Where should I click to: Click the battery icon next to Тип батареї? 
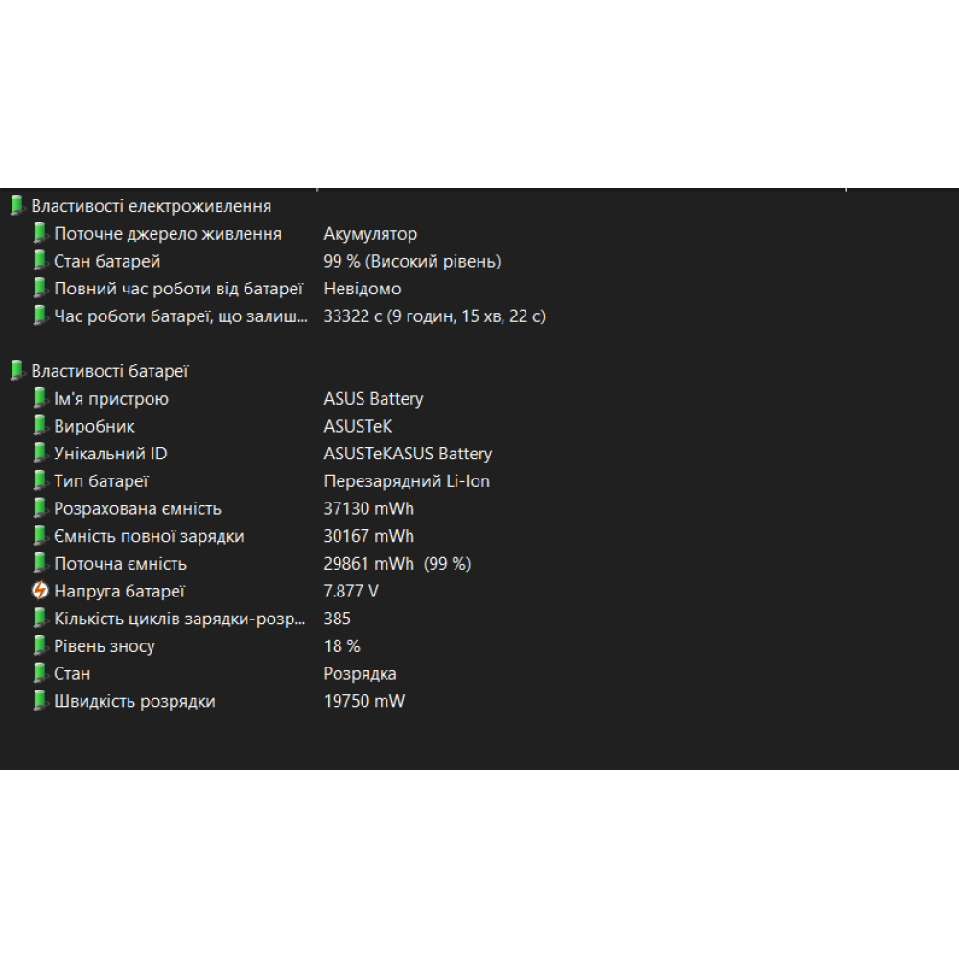coord(39,481)
